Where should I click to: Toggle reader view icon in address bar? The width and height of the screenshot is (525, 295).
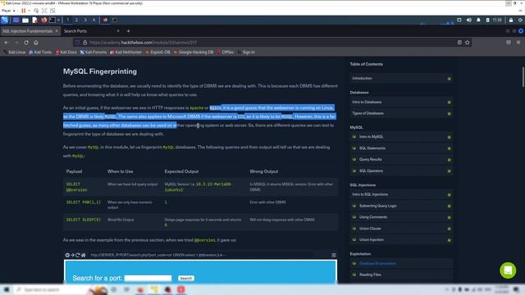[459, 43]
